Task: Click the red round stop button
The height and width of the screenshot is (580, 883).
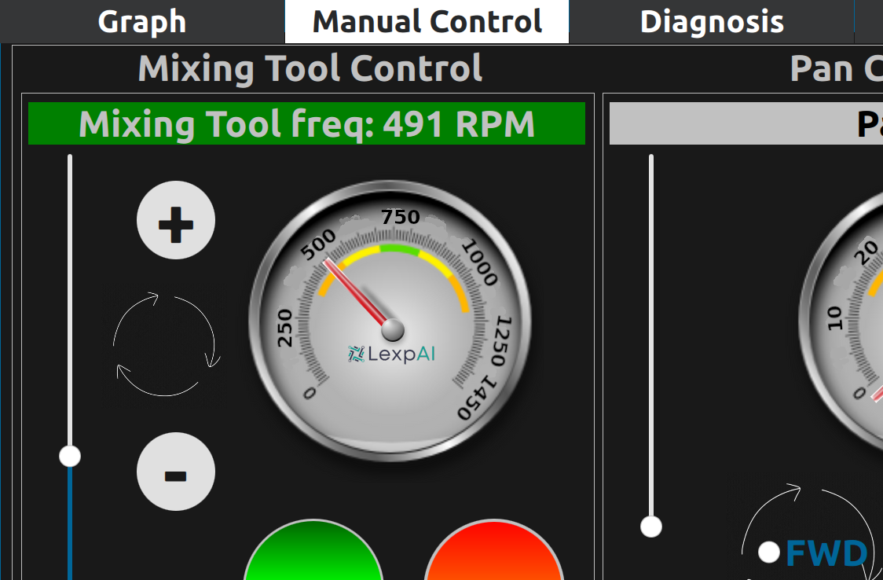Action: tap(493, 554)
